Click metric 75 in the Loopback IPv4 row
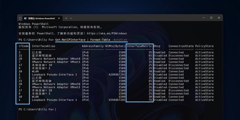 [150, 100]
